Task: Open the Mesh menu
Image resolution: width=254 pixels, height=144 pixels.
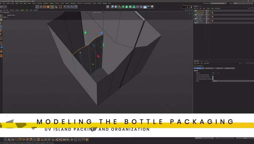Action: pyautogui.click(x=25, y=3)
